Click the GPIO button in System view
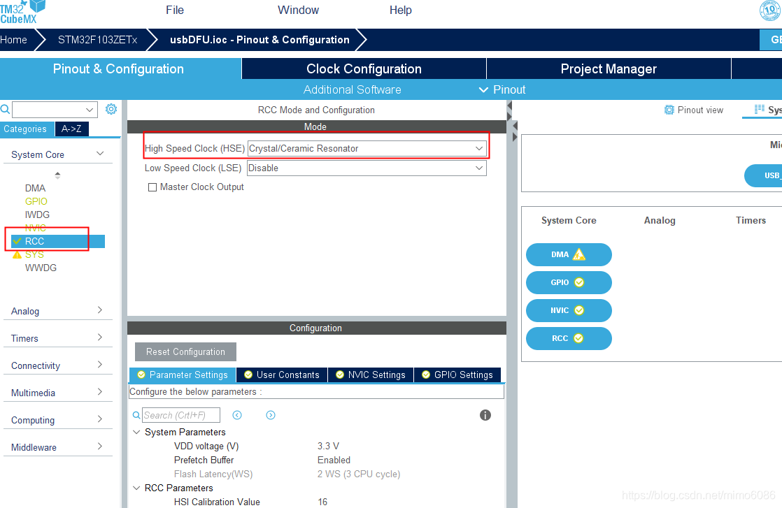782x508 pixels. point(569,282)
